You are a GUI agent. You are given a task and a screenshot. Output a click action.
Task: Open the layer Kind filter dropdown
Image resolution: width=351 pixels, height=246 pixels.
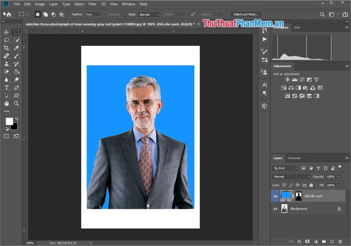[285, 168]
